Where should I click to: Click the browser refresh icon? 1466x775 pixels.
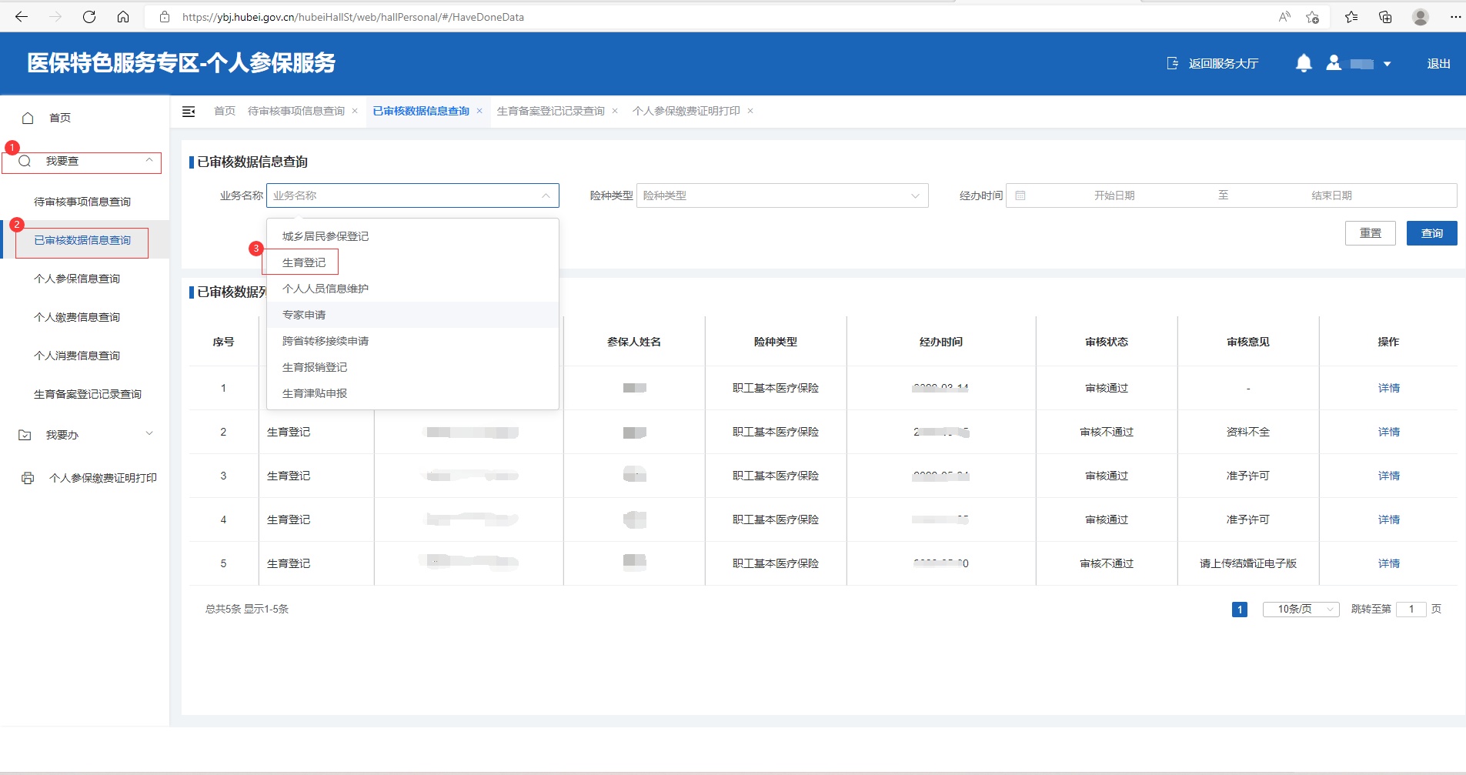pos(89,17)
